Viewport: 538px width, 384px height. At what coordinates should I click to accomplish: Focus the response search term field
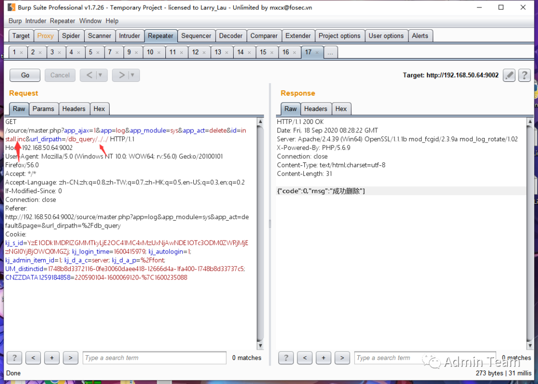coord(425,358)
